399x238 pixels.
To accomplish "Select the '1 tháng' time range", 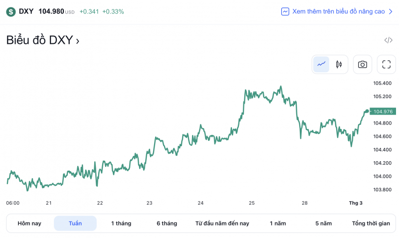I will [121, 224].
